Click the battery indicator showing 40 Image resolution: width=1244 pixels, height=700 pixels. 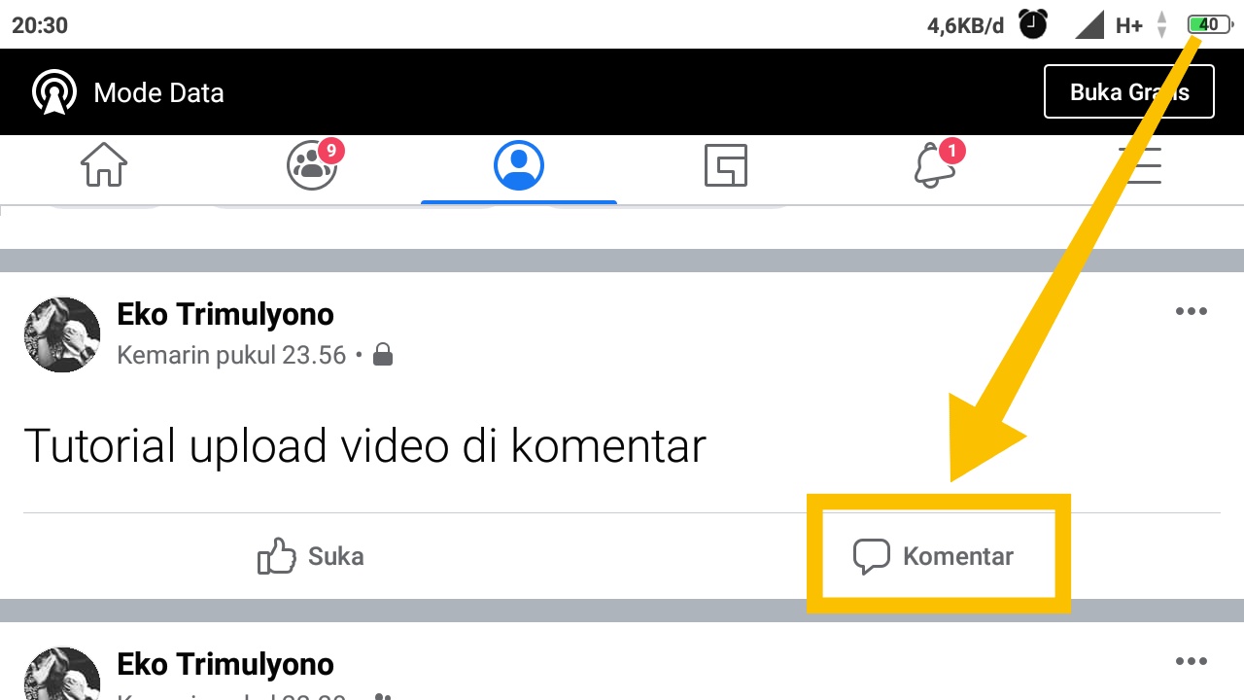1208,24
